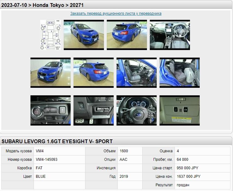Select chassis number VM4-145093
This screenshot has width=233, height=191.
coord(46,160)
